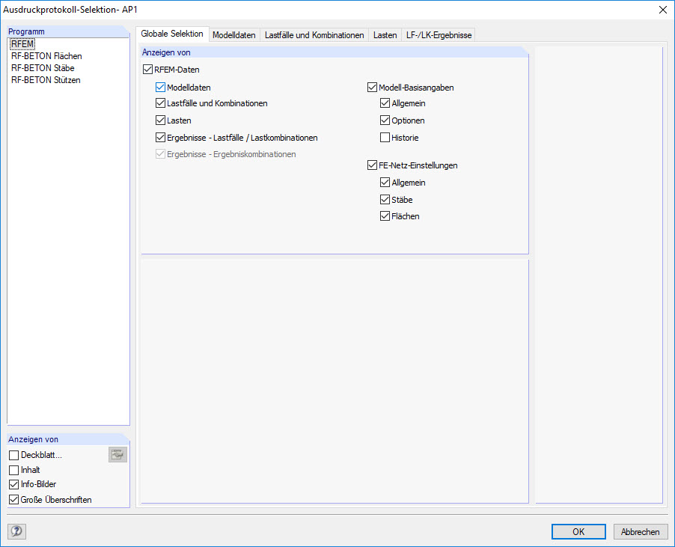Image resolution: width=675 pixels, height=547 pixels.
Task: Open the Lastfälle und Kombinationen tab
Action: 314,35
